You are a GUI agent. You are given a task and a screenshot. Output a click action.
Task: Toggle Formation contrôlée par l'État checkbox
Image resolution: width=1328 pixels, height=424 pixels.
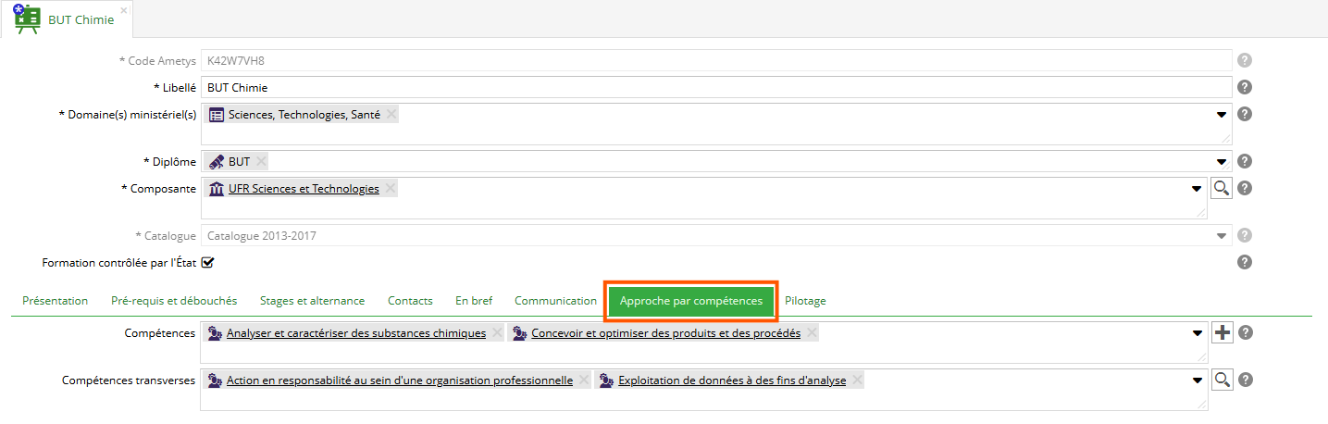208,263
